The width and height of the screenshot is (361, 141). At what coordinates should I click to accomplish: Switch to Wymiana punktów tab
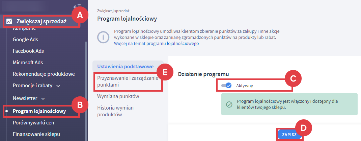pyautogui.click(x=118, y=96)
